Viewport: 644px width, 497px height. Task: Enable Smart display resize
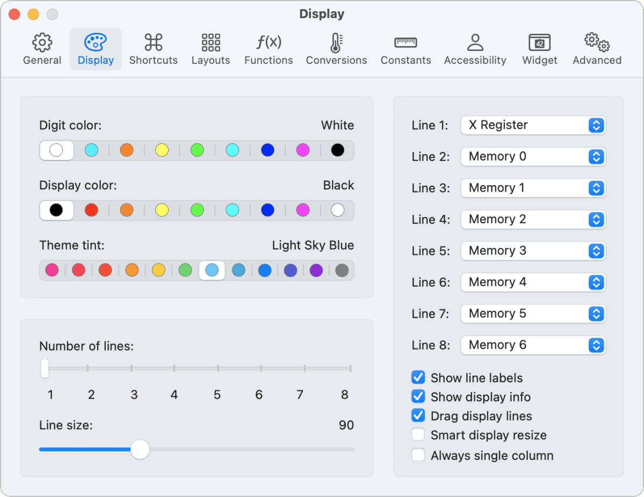tap(418, 434)
